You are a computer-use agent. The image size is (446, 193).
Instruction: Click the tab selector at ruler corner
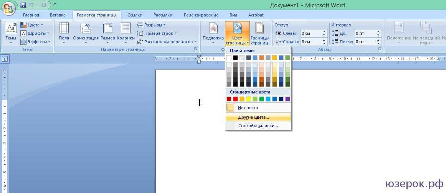point(5,59)
